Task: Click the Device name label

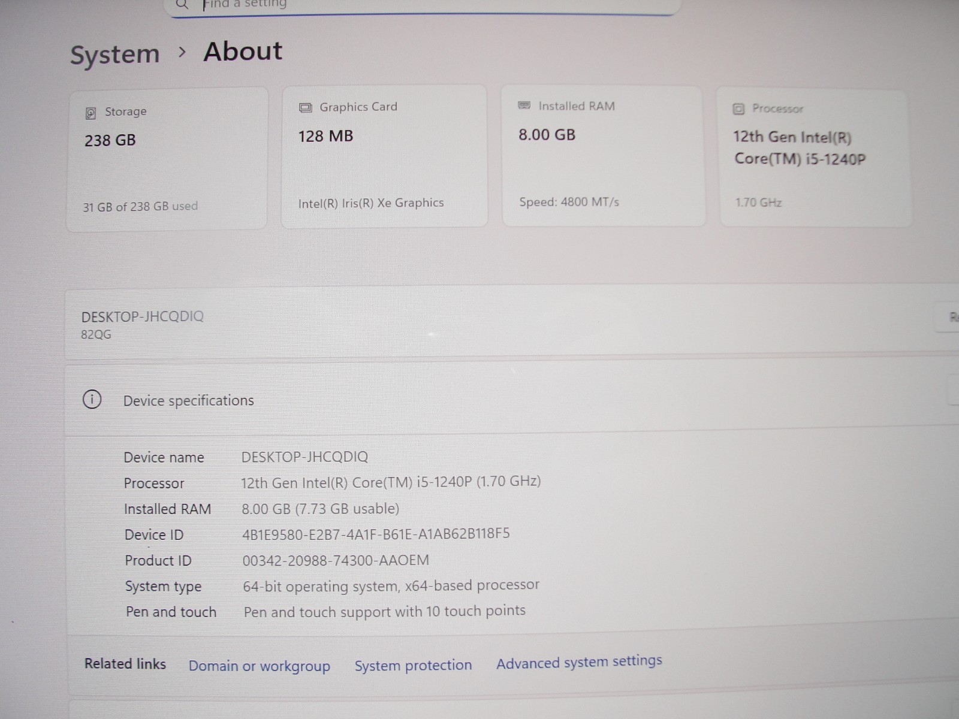Action: [x=164, y=458]
